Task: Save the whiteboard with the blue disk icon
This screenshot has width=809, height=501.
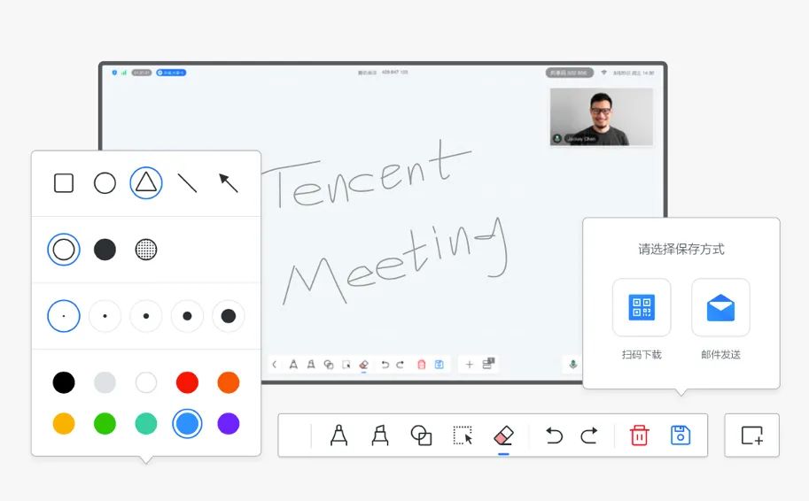Action: (680, 435)
